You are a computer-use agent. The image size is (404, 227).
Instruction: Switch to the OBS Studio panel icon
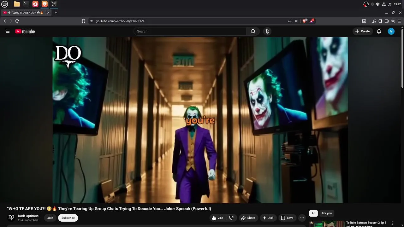pos(54,4)
